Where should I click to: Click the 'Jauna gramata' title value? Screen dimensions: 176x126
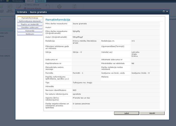pyautogui.click(x=80, y=24)
